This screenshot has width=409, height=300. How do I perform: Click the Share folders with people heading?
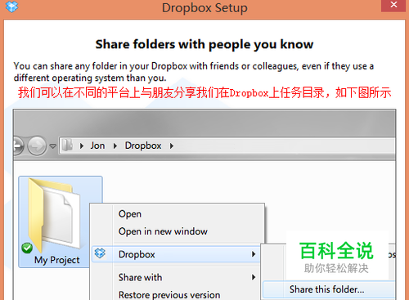point(204,44)
